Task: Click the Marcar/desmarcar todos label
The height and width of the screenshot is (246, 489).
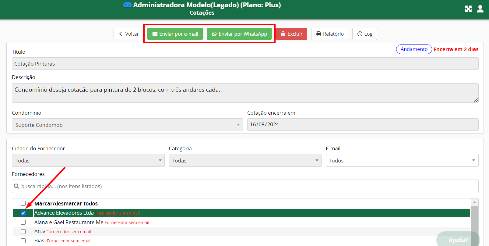Action: click(66, 203)
